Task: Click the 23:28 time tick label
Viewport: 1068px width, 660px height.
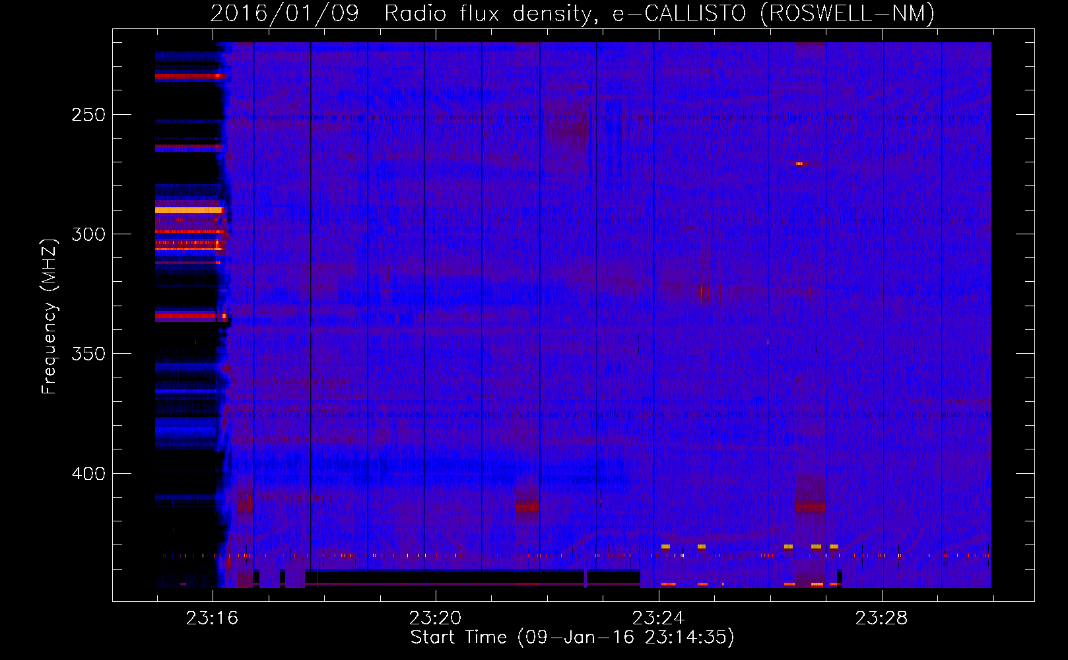Action: (x=881, y=618)
